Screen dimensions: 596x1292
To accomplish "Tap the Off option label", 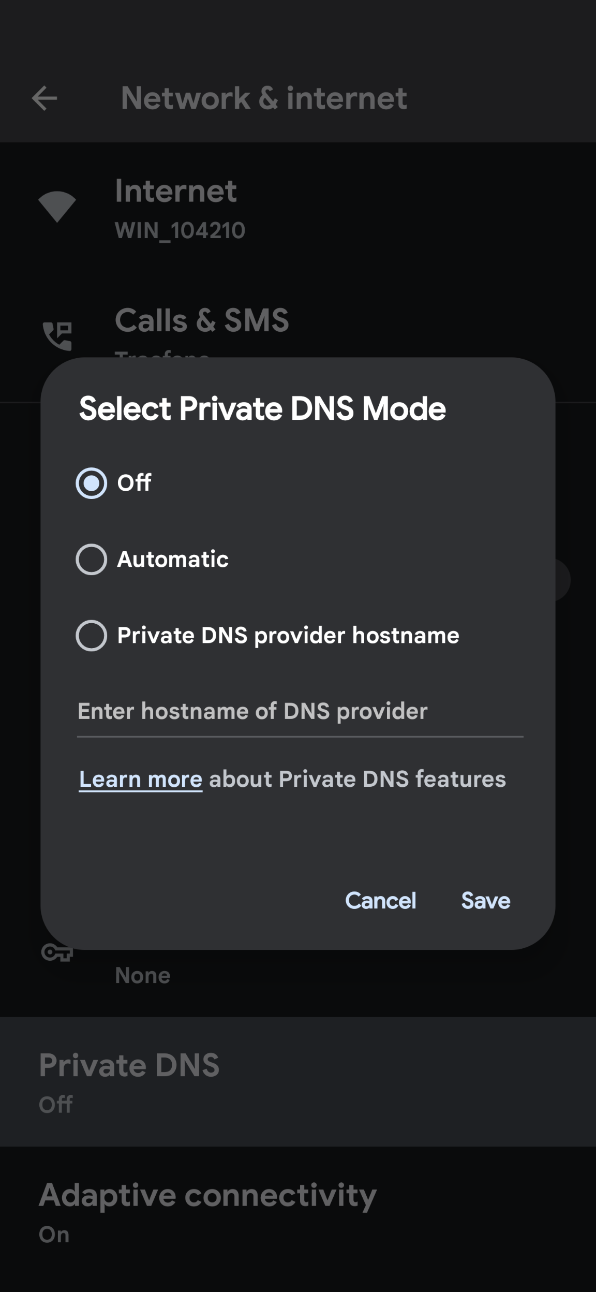I will [134, 483].
